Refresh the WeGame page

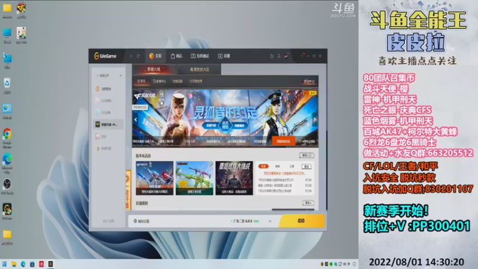[139, 56]
